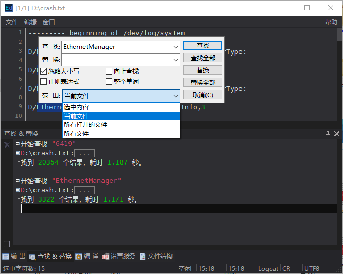Image resolution: width=343 pixels, height=274 pixels.
Task: Switch to the 编译 tab
Action: (x=87, y=257)
